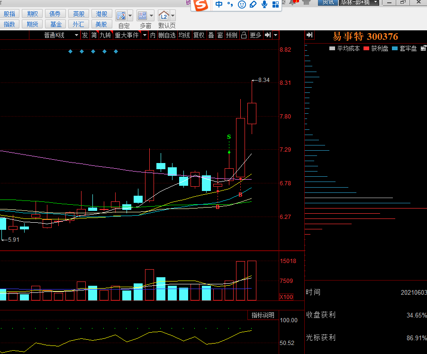Viewport: 427px width, 354px height.
Task: Click the 套牢盘 blue legend swatch
Action: (395, 48)
